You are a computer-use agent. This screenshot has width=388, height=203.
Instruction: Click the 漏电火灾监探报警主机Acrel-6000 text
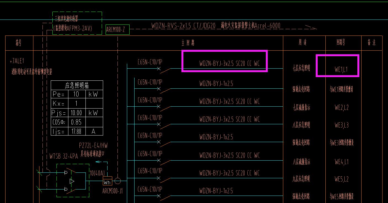tap(250, 26)
